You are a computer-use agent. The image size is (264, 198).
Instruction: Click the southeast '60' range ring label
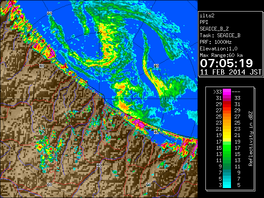click(x=148, y=185)
